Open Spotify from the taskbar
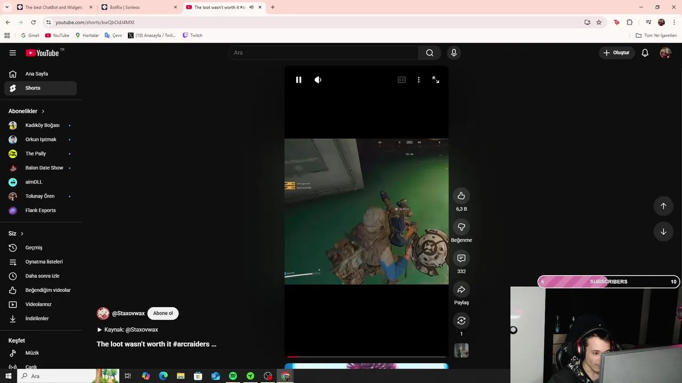This screenshot has width=682, height=383. (233, 376)
